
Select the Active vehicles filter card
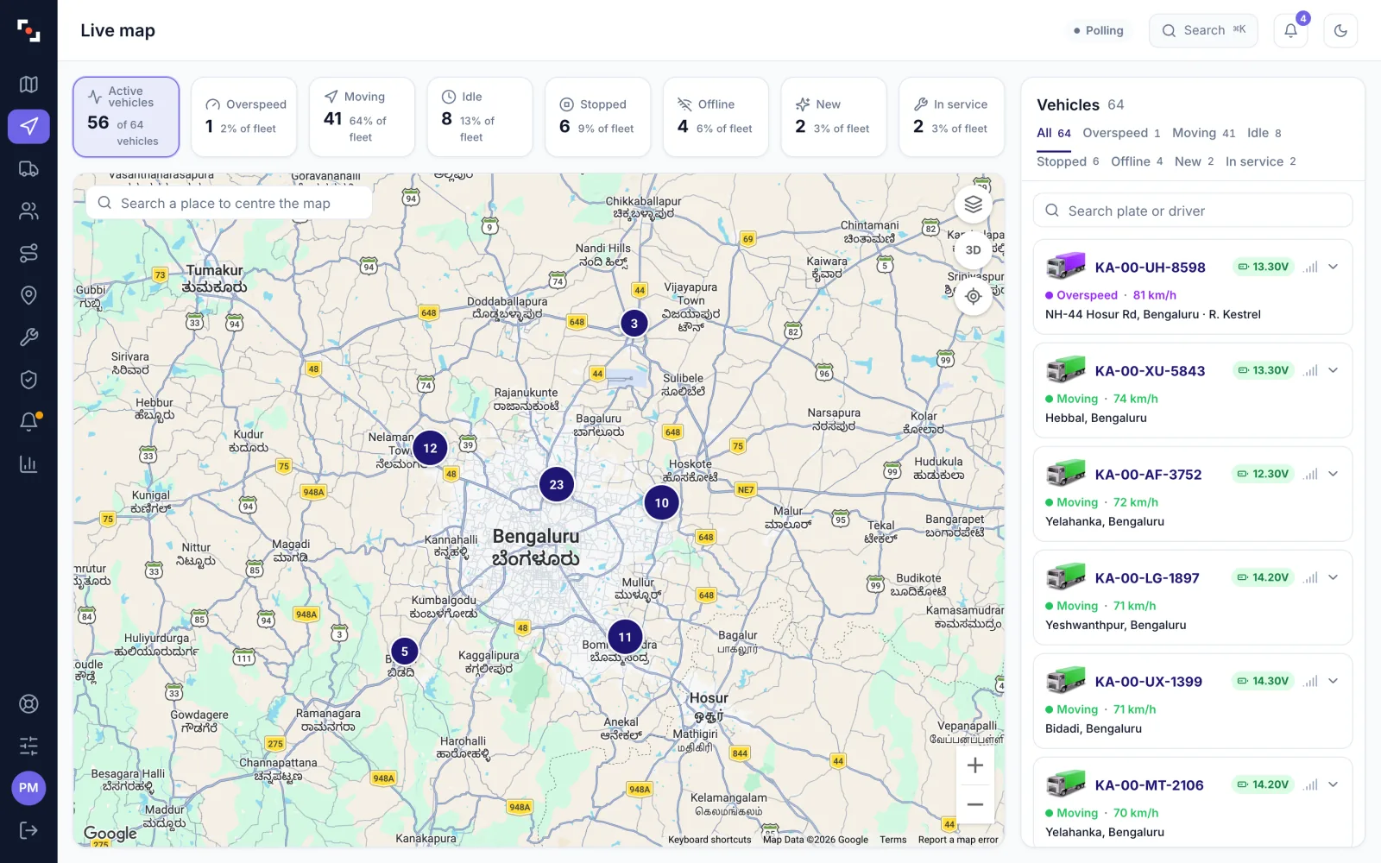(x=126, y=117)
